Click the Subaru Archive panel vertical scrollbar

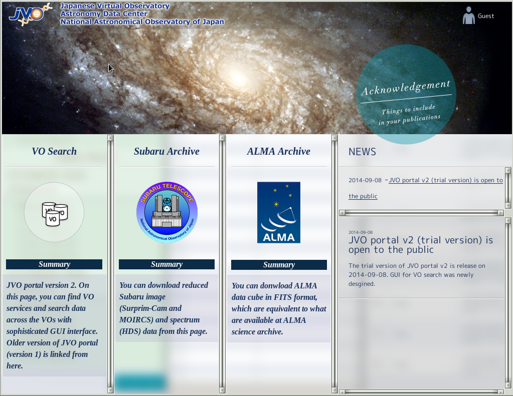click(222, 264)
